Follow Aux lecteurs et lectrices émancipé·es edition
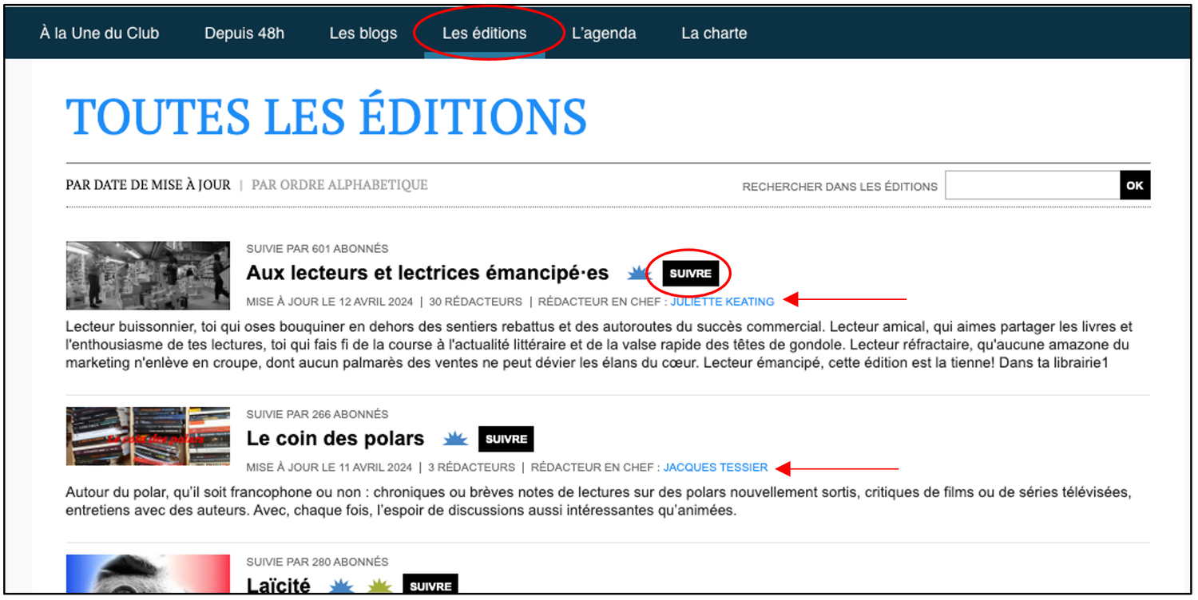 coord(691,274)
